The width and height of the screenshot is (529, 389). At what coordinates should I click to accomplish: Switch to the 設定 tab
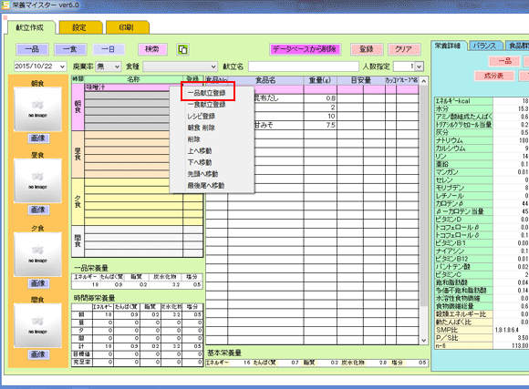[80, 27]
